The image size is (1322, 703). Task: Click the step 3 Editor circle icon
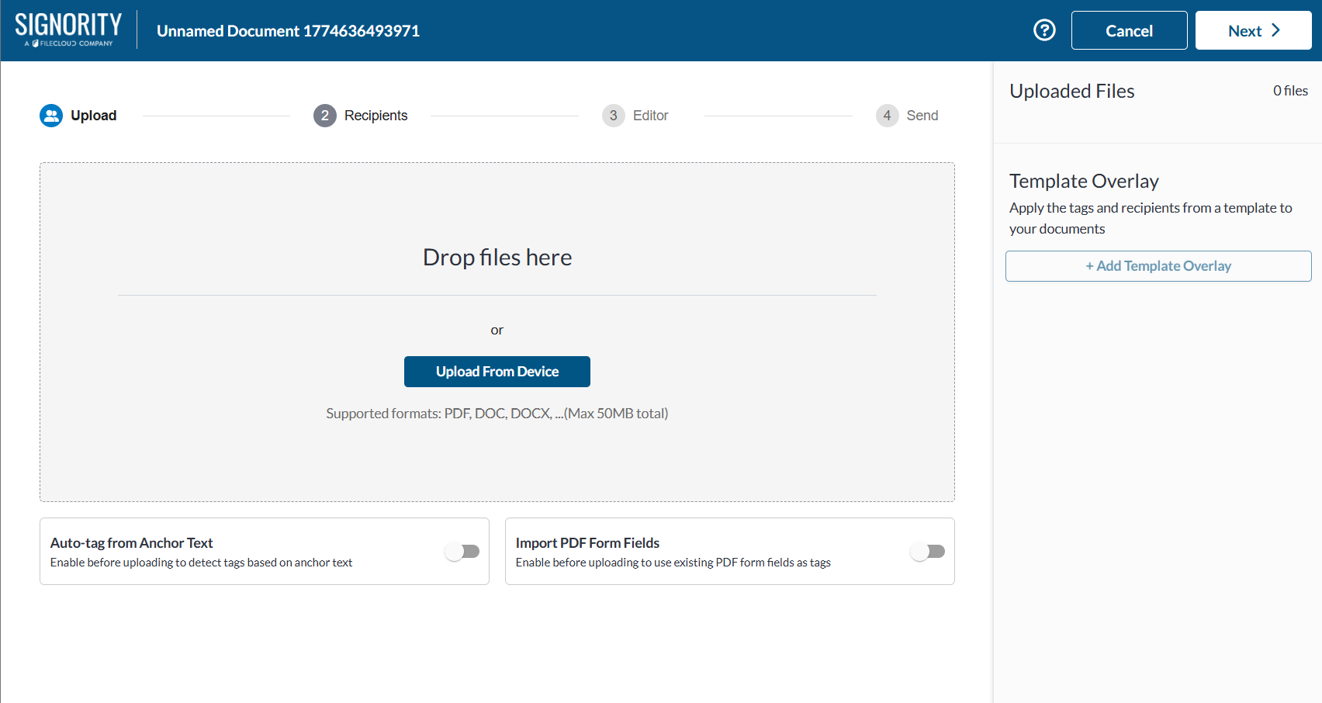click(613, 116)
